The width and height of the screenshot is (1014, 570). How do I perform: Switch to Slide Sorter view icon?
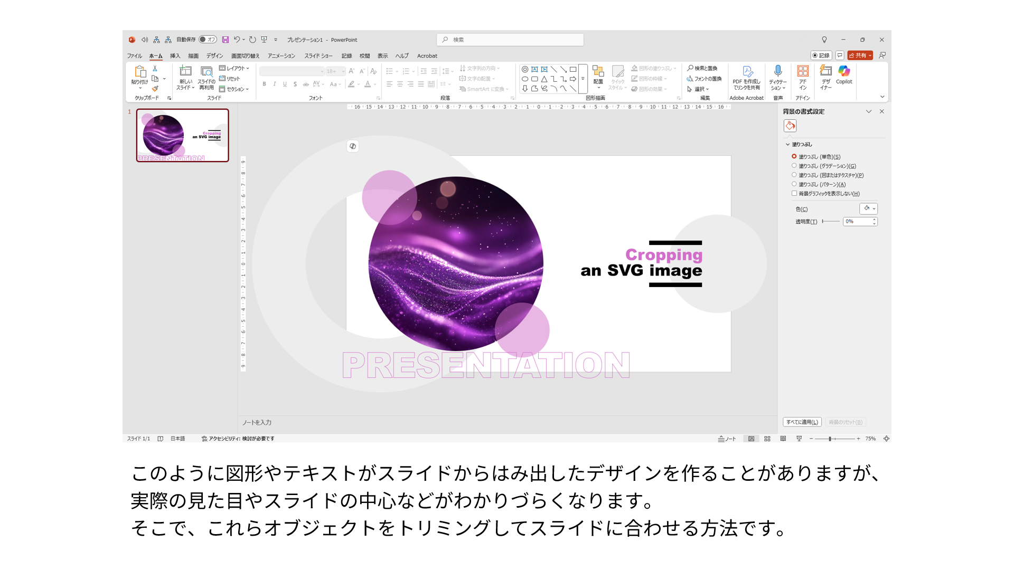tap(767, 439)
